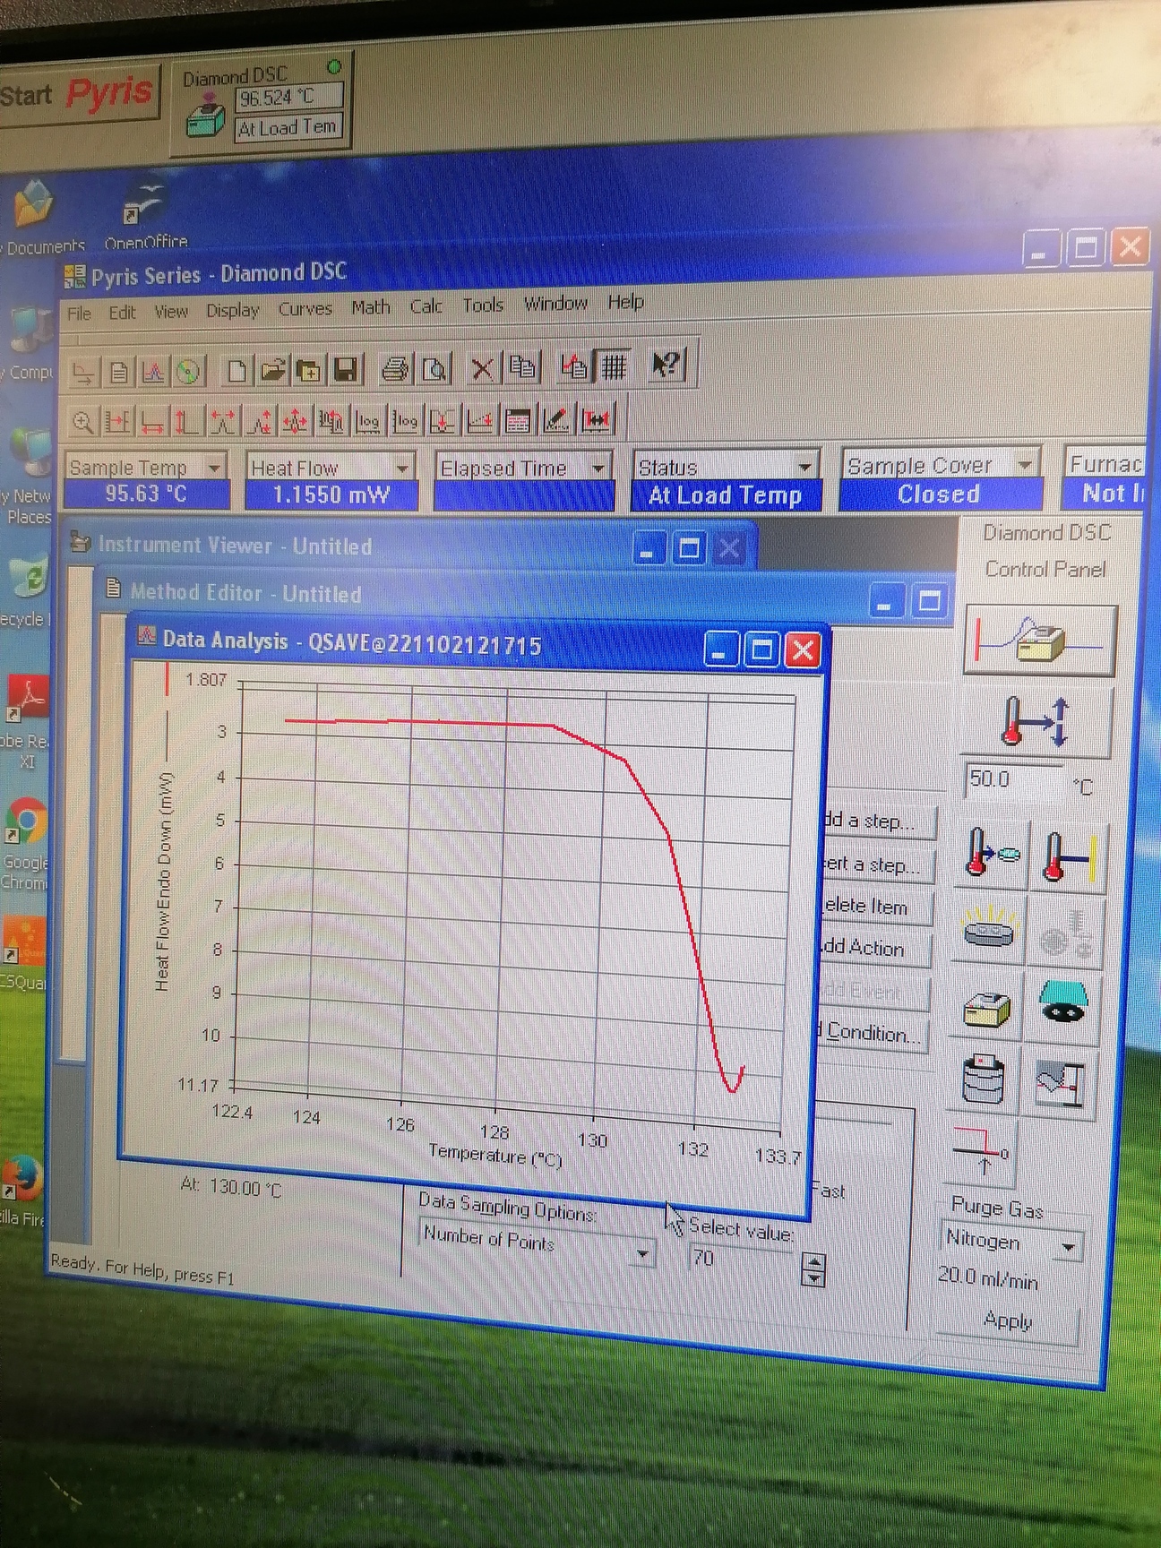
Task: Click the context Help arrow icon
Action: pos(666,364)
